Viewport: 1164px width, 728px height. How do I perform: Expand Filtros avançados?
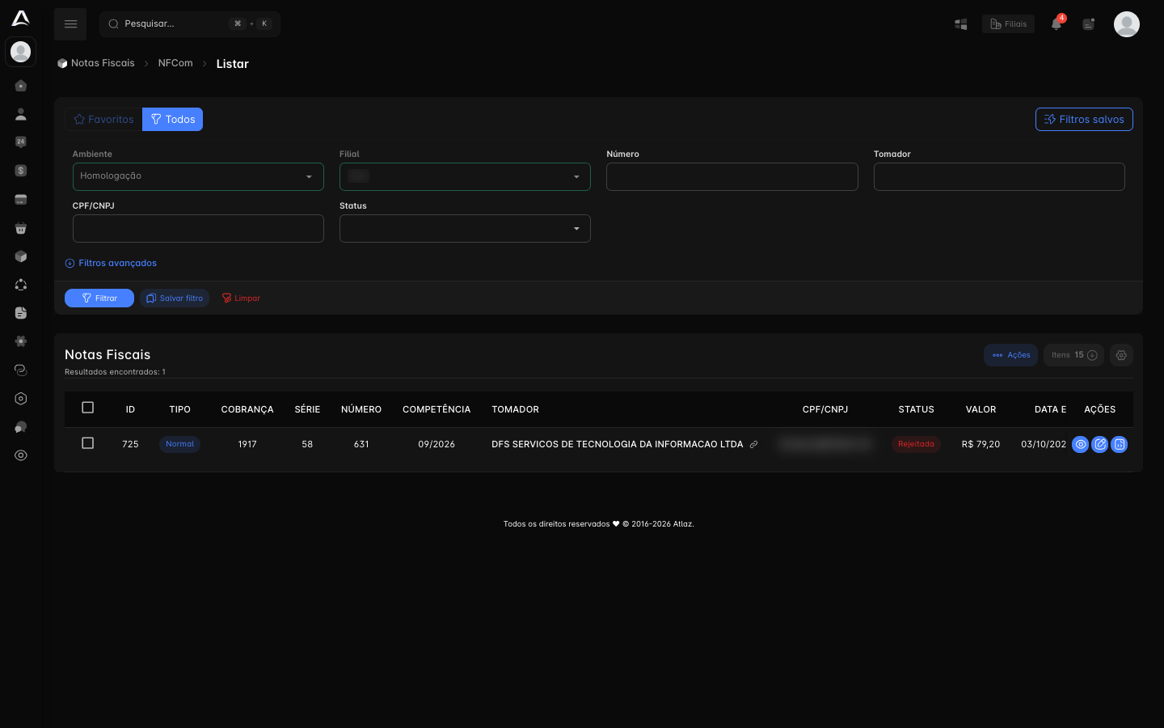[111, 263]
